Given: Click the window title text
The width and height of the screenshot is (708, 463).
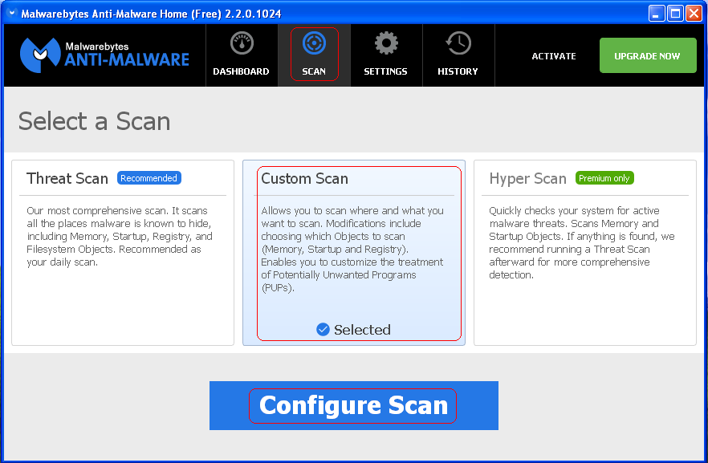Looking at the screenshot, I should point(151,14).
